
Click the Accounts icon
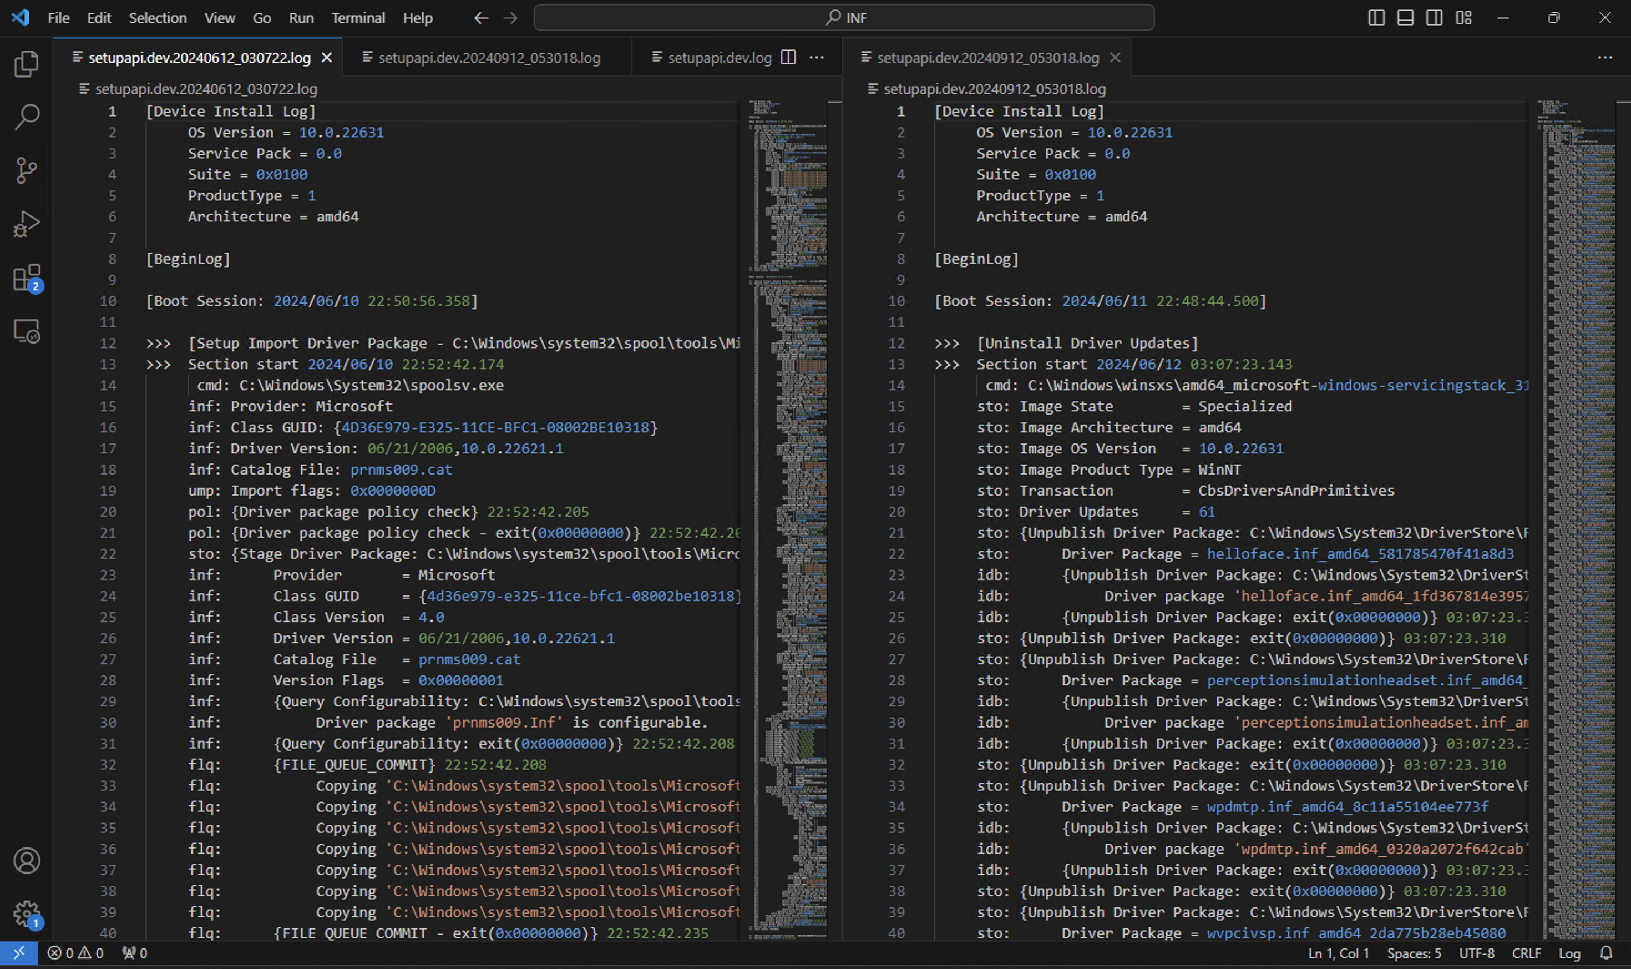26,861
